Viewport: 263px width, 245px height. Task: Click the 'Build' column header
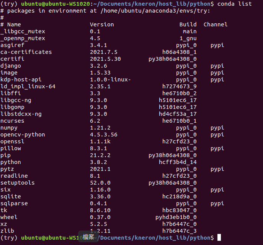pos(188,24)
